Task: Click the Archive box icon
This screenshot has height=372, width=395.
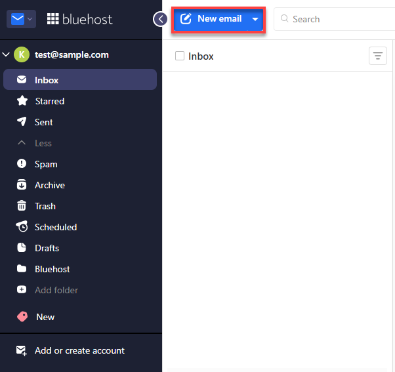Action: 22,184
